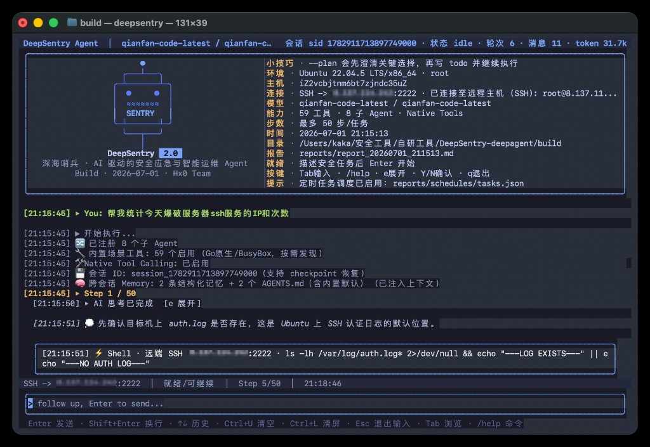Click the follow up input field
The width and height of the screenshot is (650, 447).
tap(325, 404)
